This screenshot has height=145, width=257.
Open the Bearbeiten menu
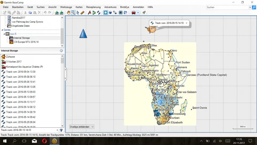(18, 7)
